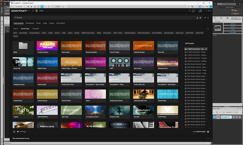This screenshot has height=145, width=243.
Task: Pin the Kontakt browser panel
Action: point(205,18)
